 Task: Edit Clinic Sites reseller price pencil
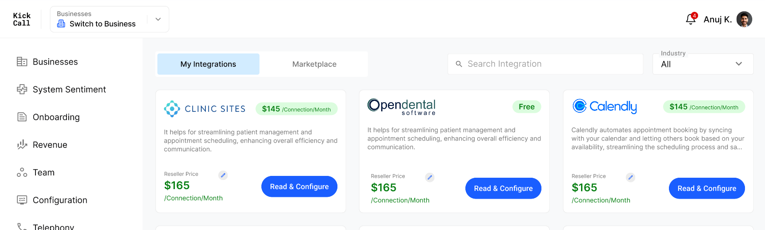coord(223,175)
